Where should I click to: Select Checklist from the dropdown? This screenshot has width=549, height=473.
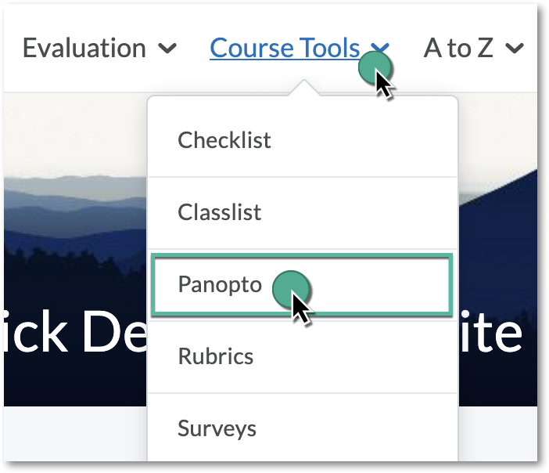(224, 141)
